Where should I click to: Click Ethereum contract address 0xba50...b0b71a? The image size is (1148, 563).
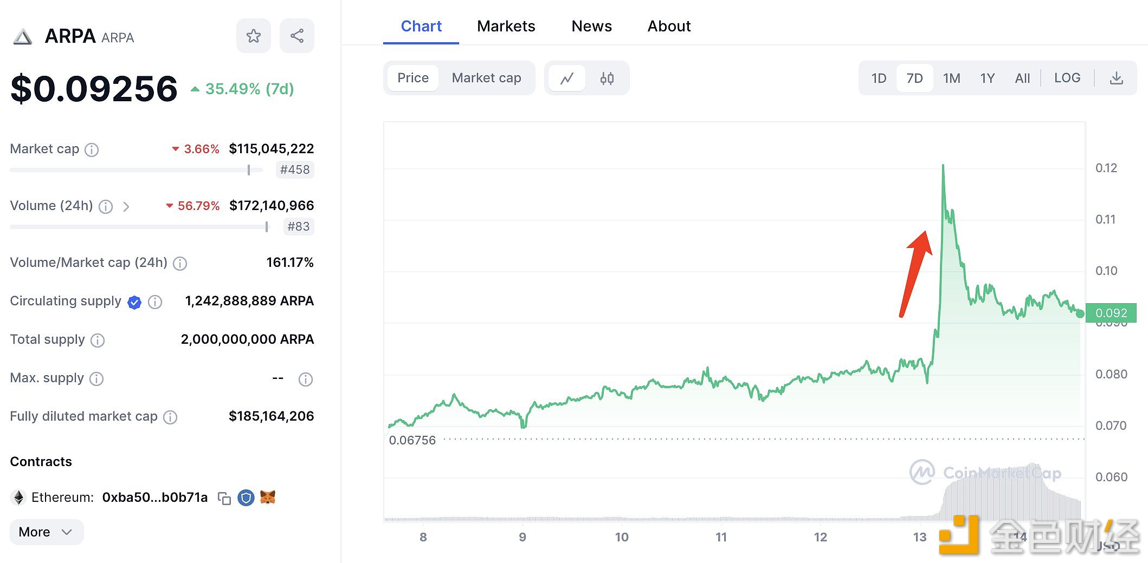(x=155, y=497)
